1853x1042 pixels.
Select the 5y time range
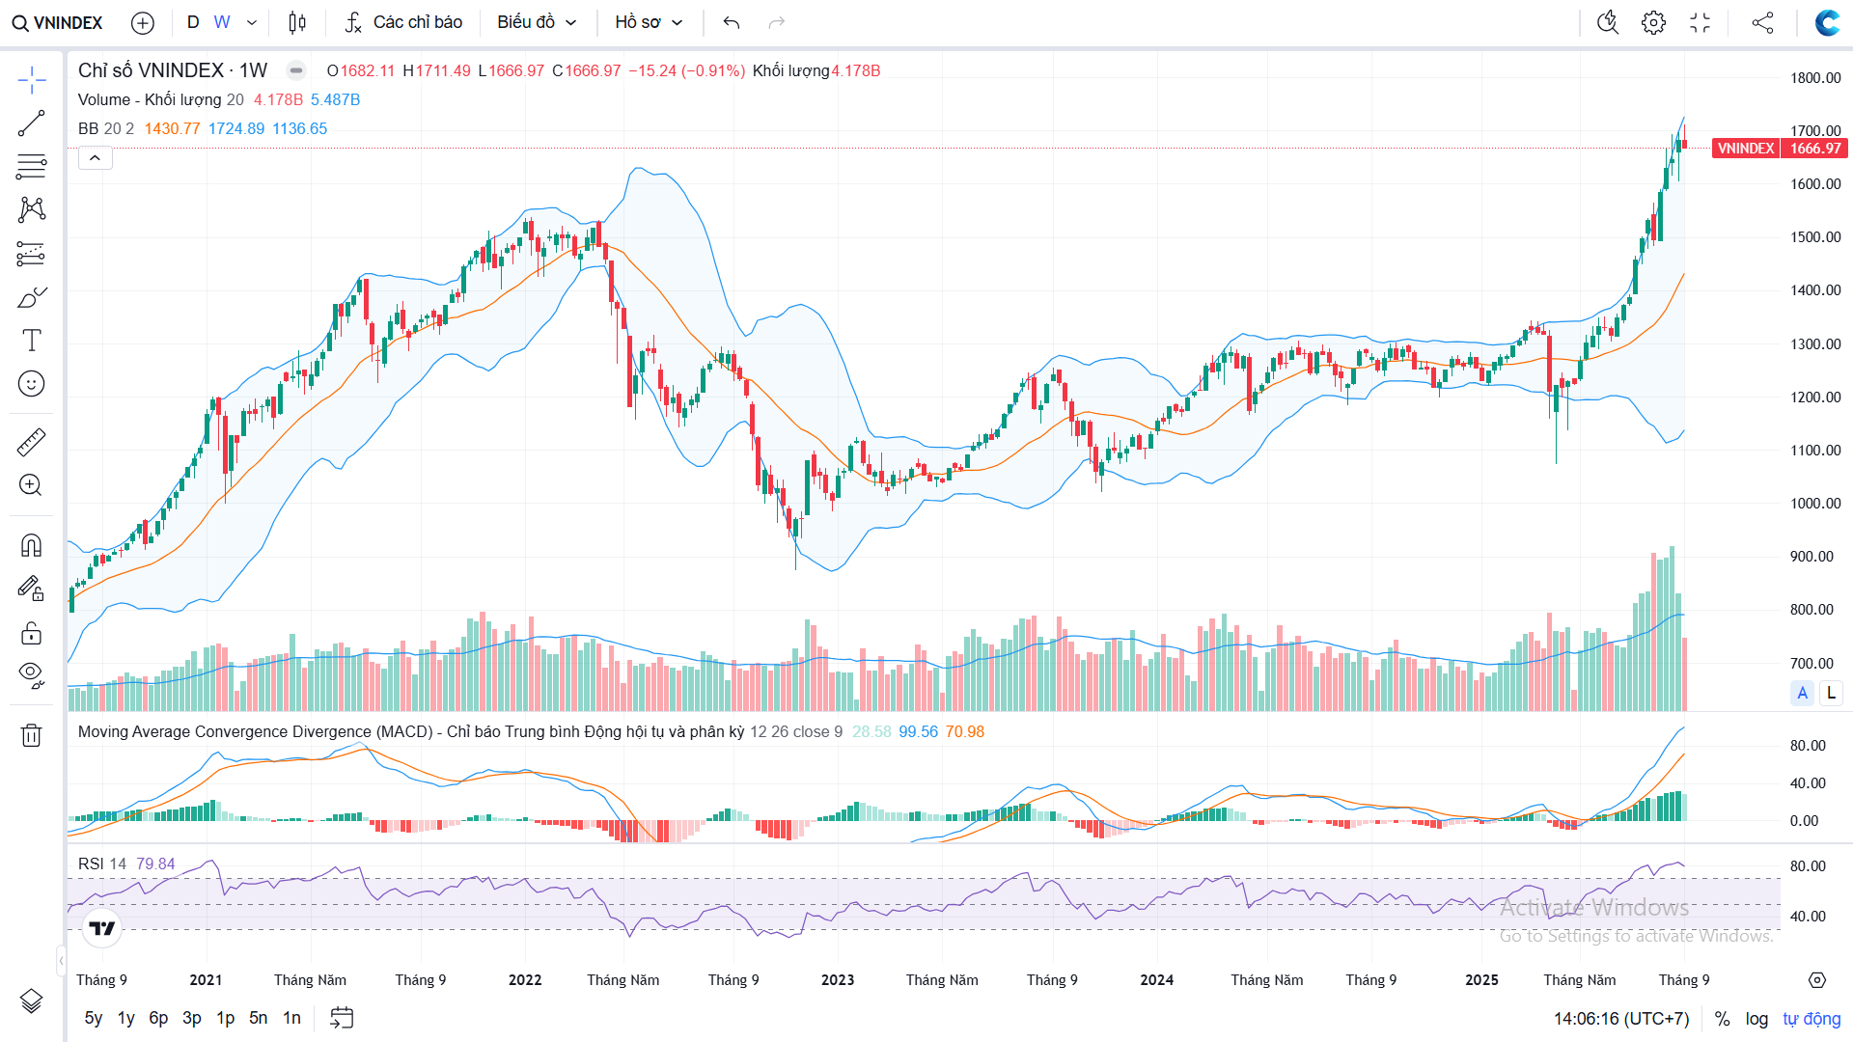93,1018
